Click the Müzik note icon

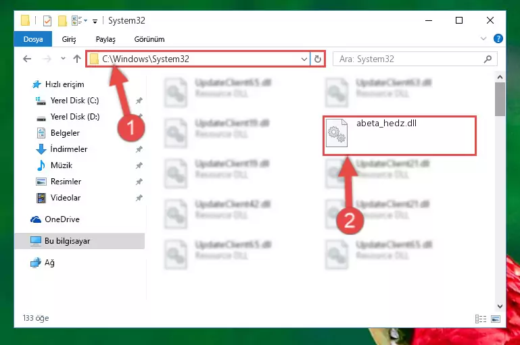(41, 165)
